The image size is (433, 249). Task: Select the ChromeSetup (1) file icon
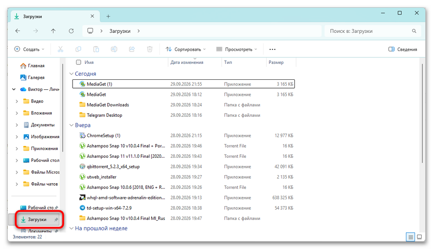[x=82, y=135]
